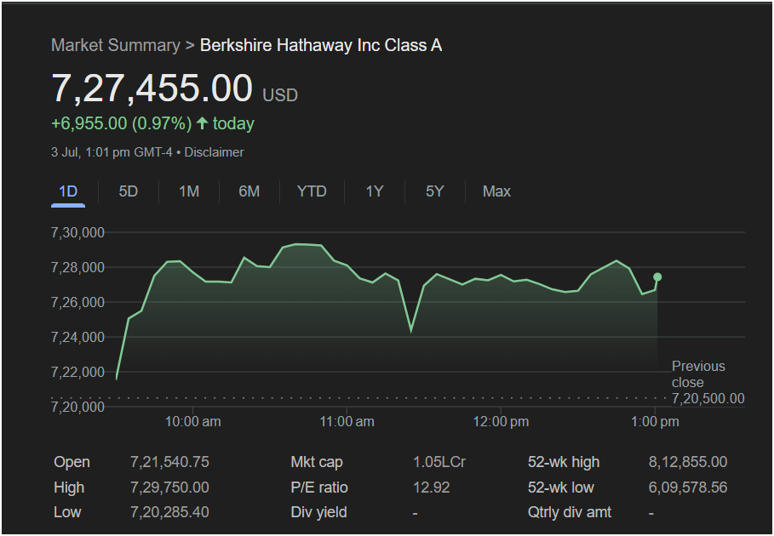
Task: Click the green up arrow icon
Action: point(202,123)
